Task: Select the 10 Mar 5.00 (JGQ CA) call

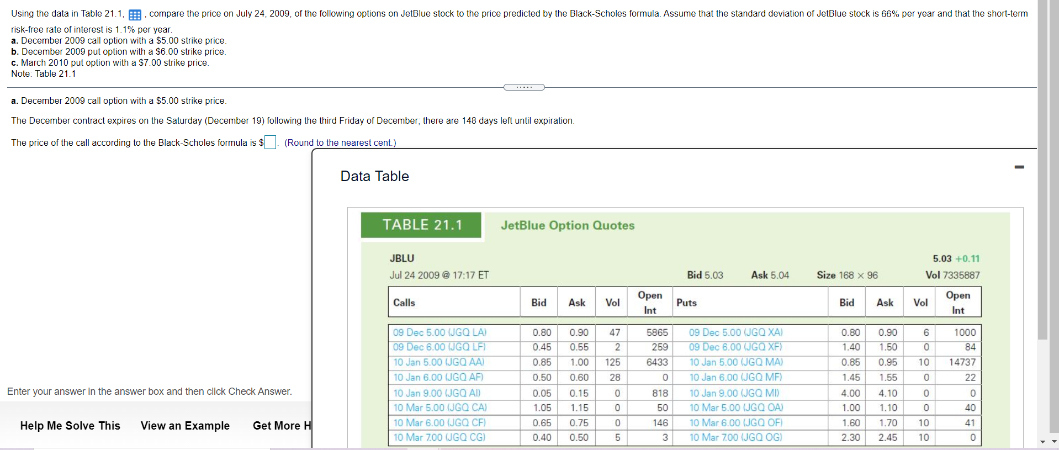Action: (x=440, y=408)
